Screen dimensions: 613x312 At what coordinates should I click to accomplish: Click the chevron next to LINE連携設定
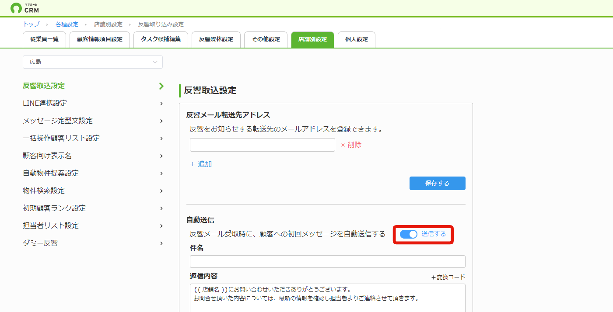pyautogui.click(x=161, y=104)
